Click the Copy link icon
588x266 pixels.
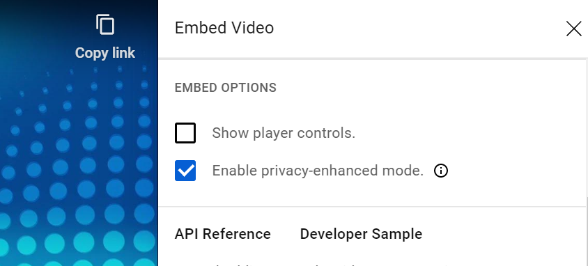(105, 24)
